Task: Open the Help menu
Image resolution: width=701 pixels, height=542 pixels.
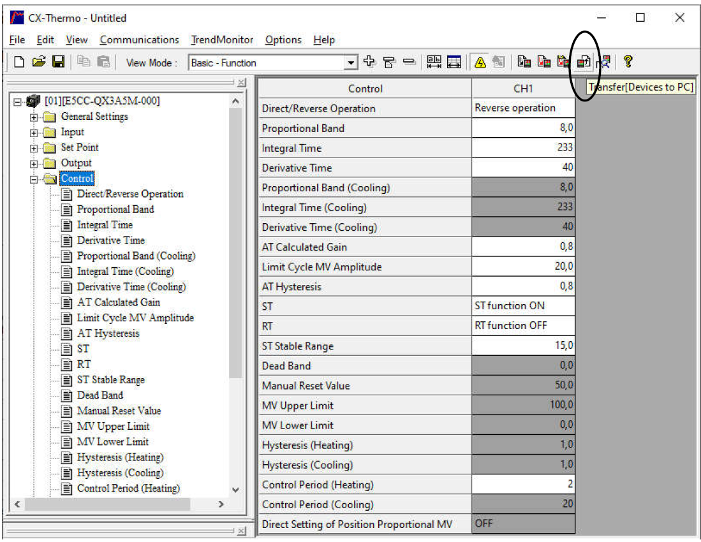Action: [x=324, y=40]
